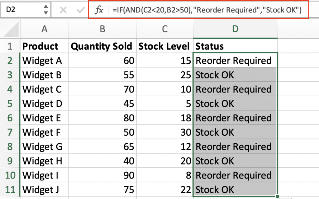The height and width of the screenshot is (199, 319).
Task: Select row 5 header
Action: [10, 103]
